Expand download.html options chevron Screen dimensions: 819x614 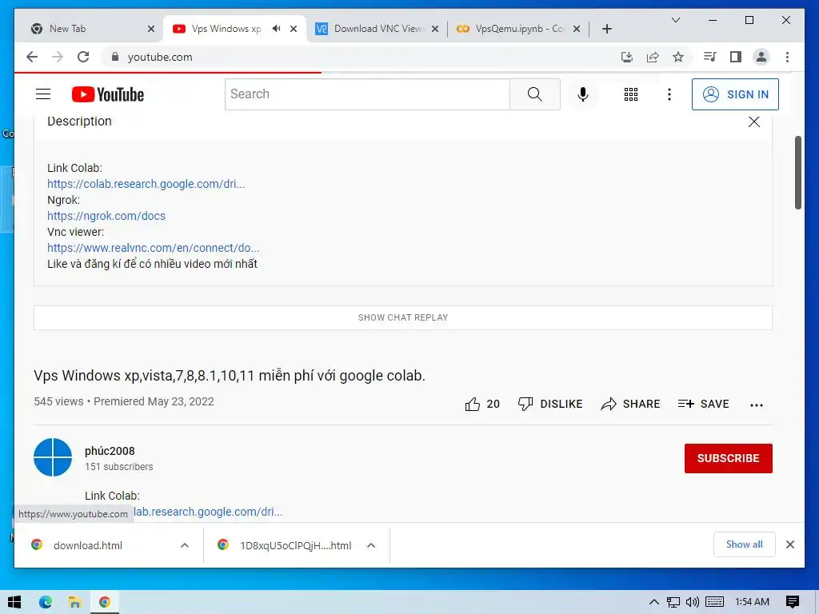tap(185, 545)
